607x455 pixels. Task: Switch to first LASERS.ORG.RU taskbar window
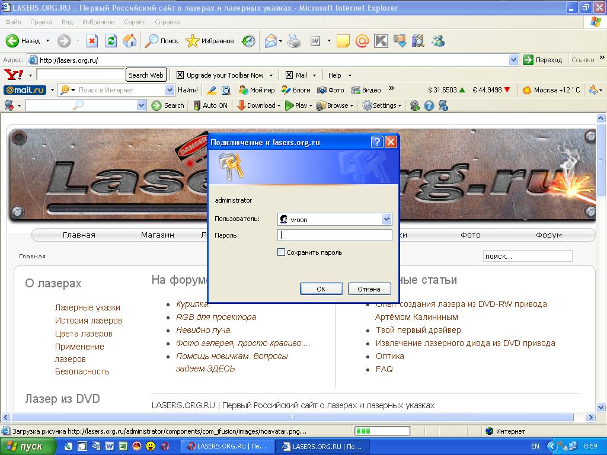[x=228, y=447]
